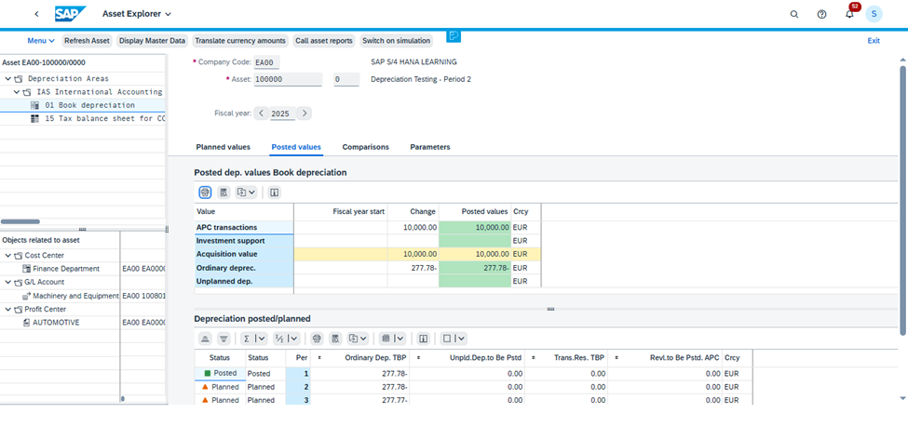Show info icon in Depreciation posted/planned toolbar
The height and width of the screenshot is (426, 908).
pyautogui.click(x=424, y=339)
